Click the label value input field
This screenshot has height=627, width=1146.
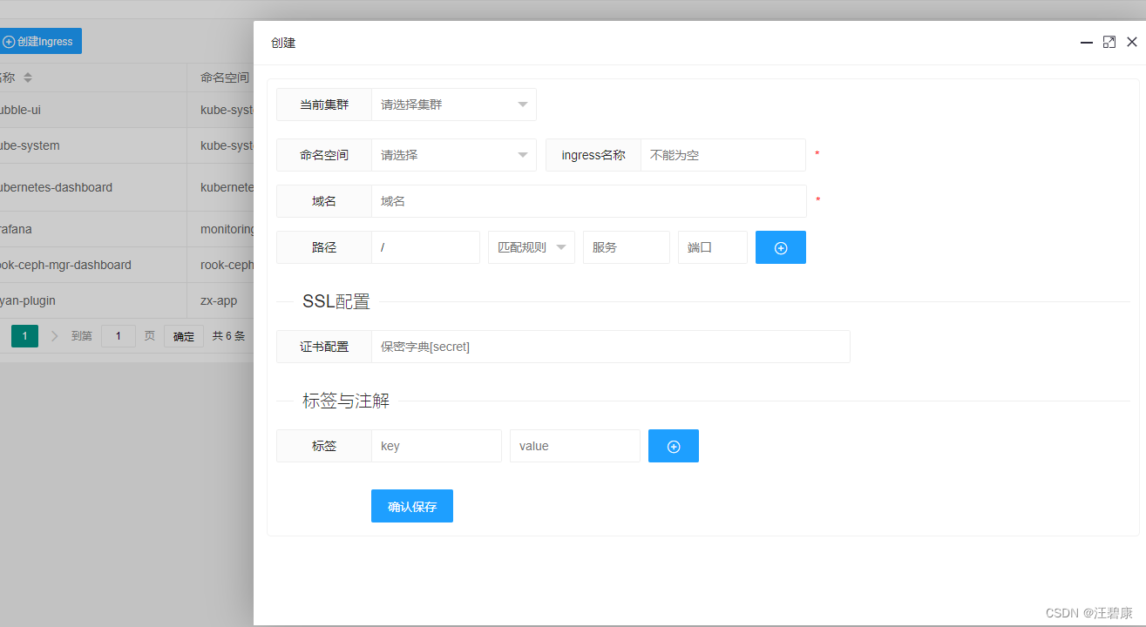click(x=574, y=446)
